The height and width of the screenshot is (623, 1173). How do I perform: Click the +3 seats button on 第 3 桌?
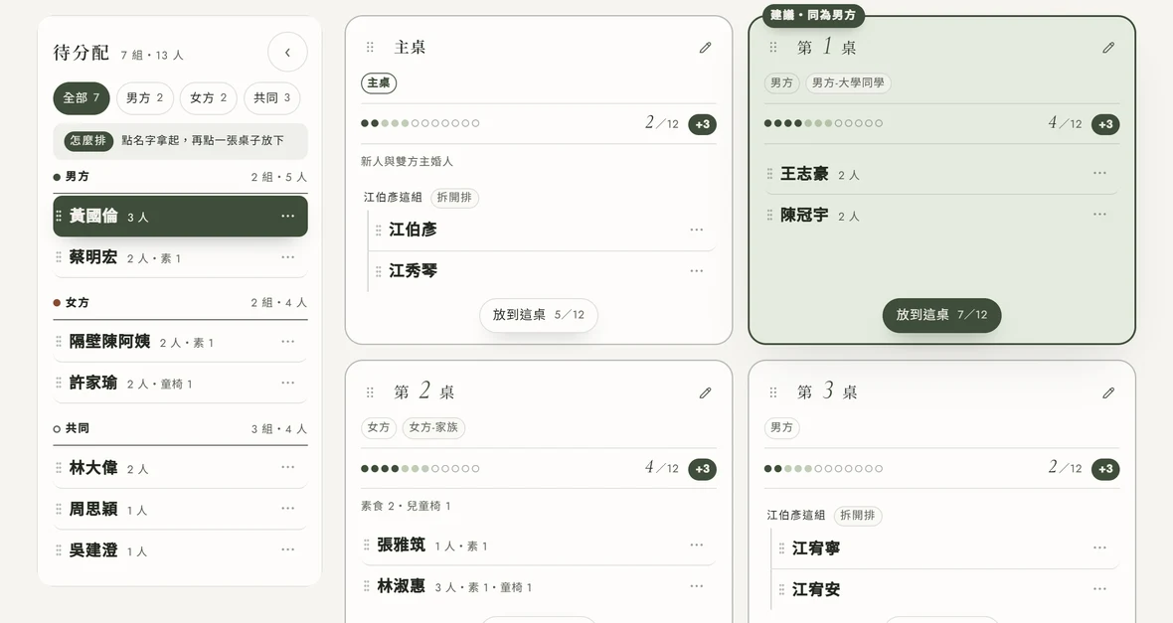pos(1105,469)
